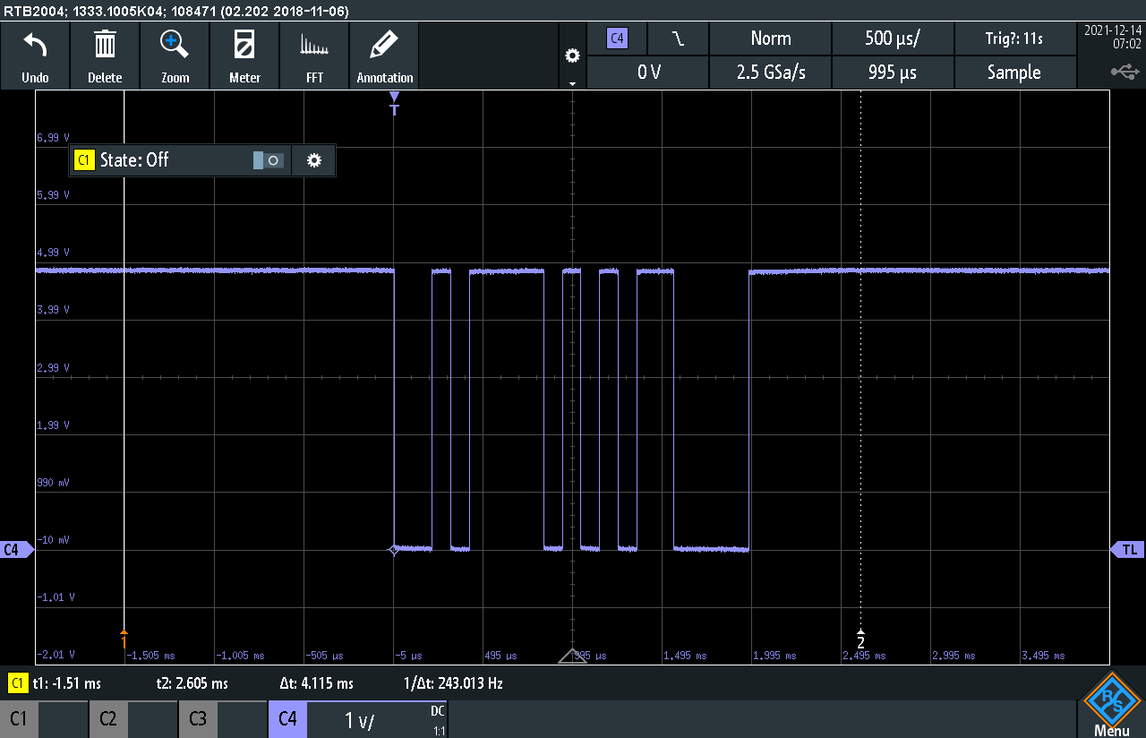Select cursor 1 orange marker
The height and width of the screenshot is (738, 1146).
[x=124, y=639]
